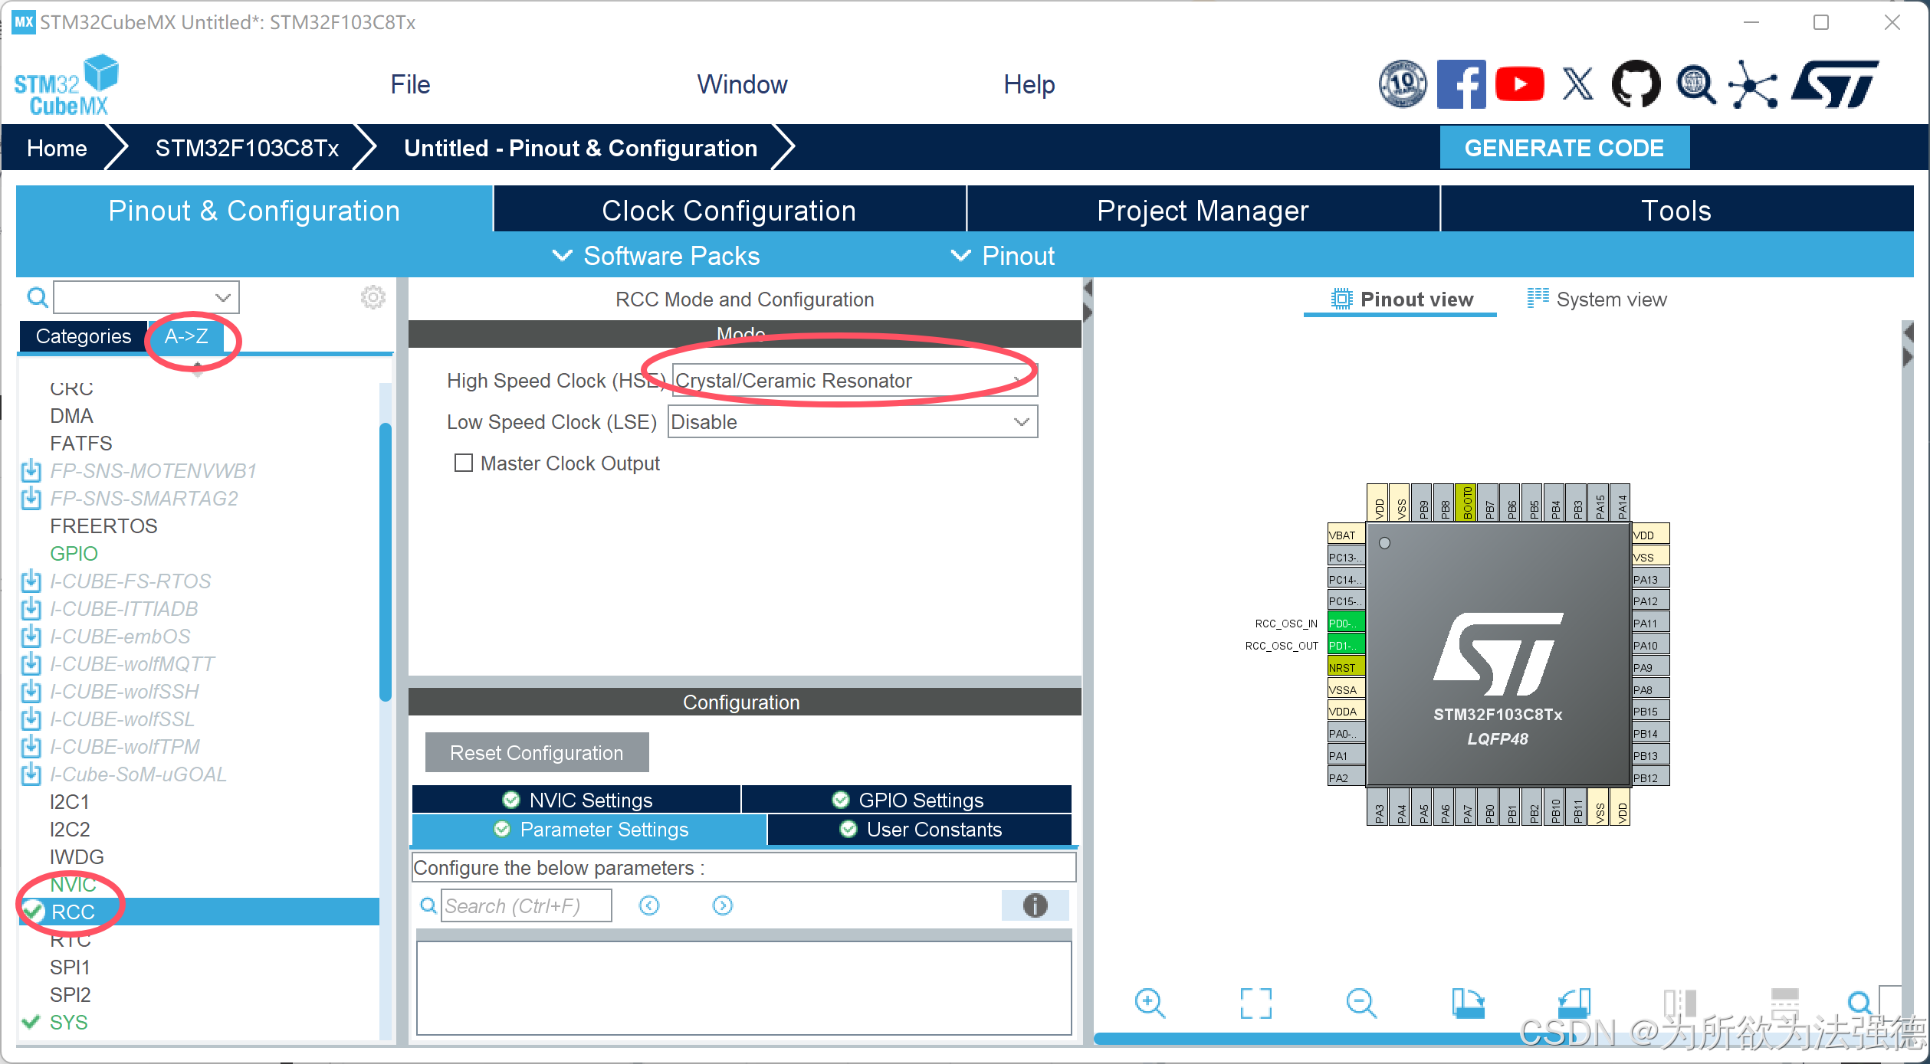Click the fit-to-screen icon below chip
Image resolution: width=1930 pixels, height=1064 pixels.
click(x=1255, y=1002)
